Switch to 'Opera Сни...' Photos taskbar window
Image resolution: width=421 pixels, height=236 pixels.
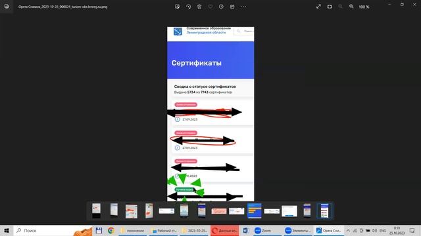coord(329,230)
